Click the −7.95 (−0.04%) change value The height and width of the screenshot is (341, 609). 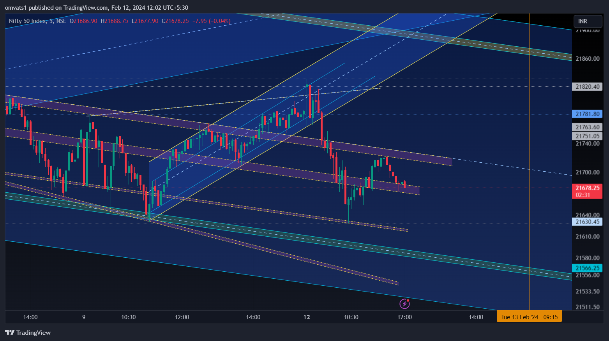click(x=212, y=21)
